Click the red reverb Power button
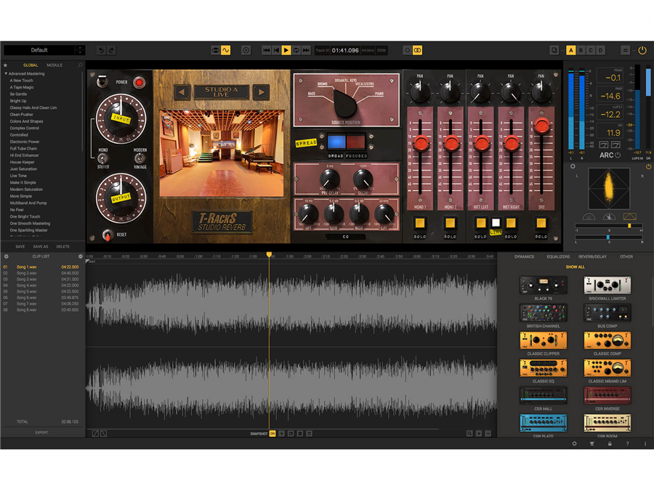654x490 pixels. [139, 82]
